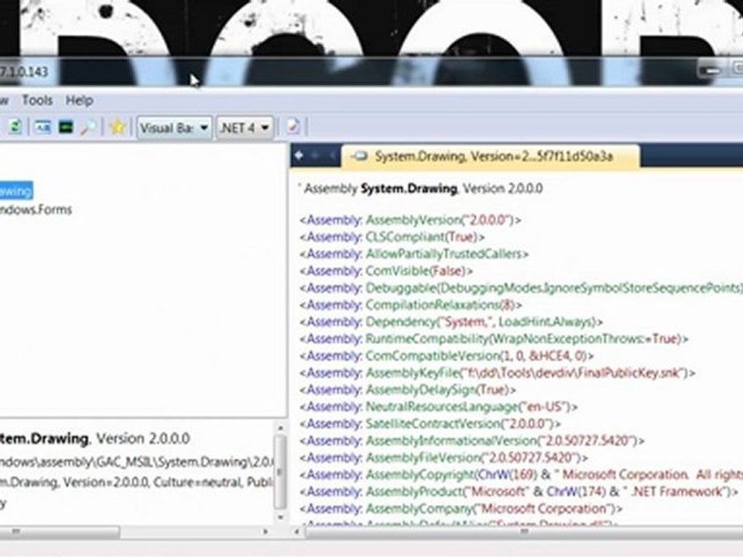Click the Debuggable attribute link

tap(400, 288)
